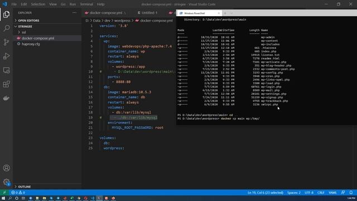Viewport: 357px width, 201px height.
Task: Open new-tab dropdown in PowerShell window
Action: coord(231,13)
